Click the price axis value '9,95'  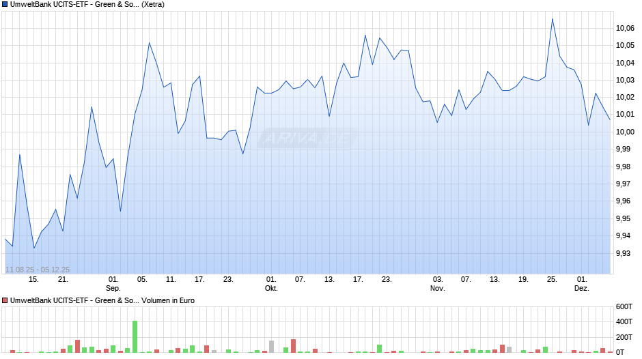tap(623, 218)
